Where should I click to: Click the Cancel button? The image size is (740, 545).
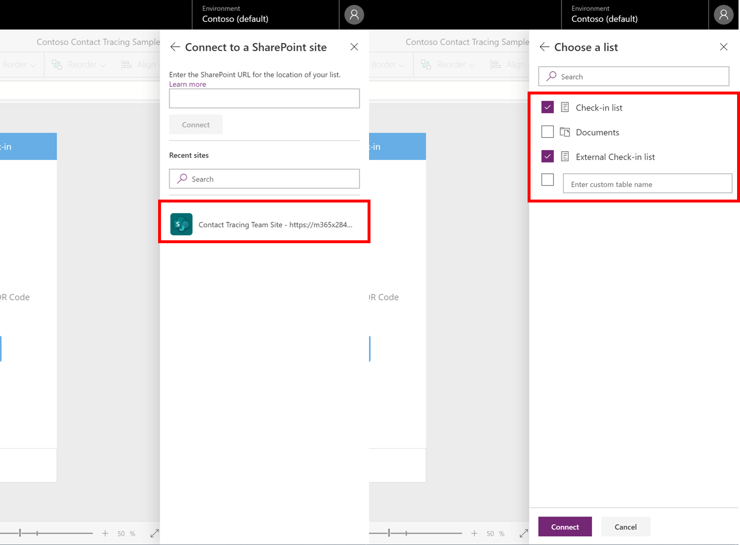click(626, 527)
